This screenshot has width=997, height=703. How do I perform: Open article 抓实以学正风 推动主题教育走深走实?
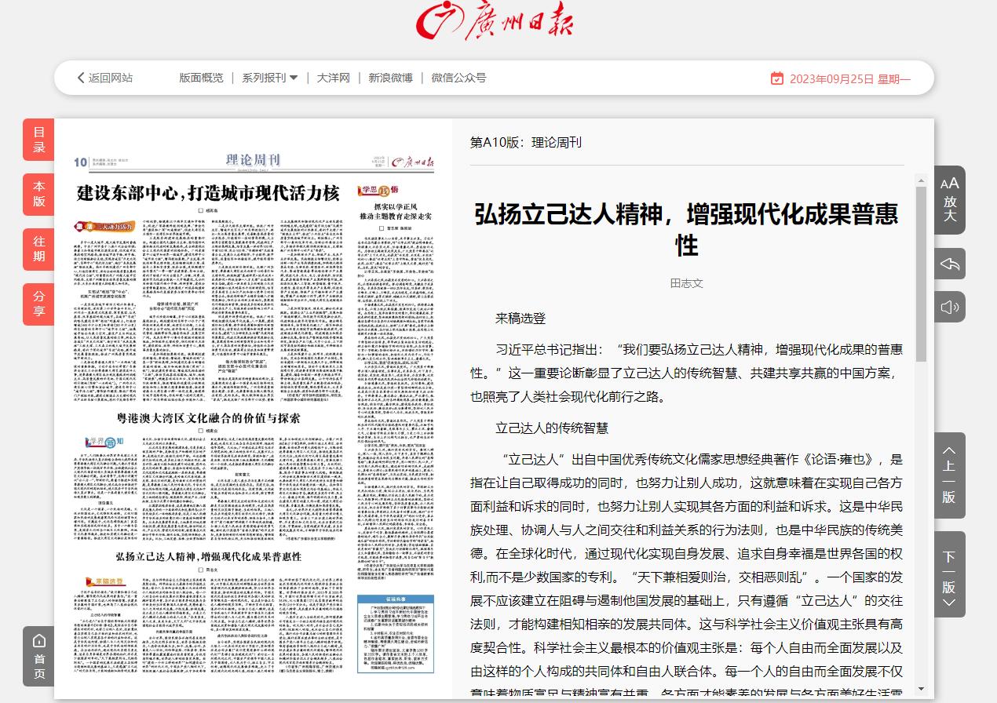click(x=396, y=209)
